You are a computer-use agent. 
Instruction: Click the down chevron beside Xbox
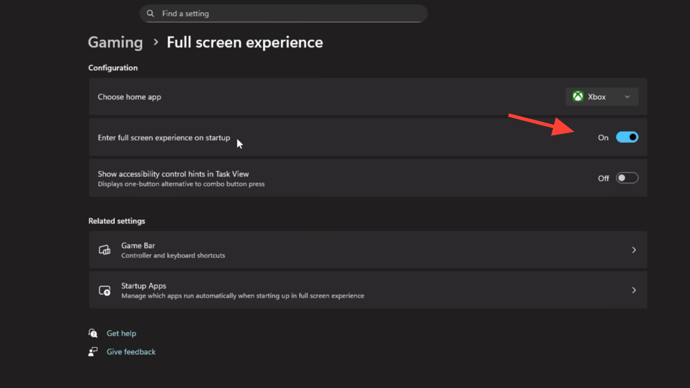click(x=627, y=97)
